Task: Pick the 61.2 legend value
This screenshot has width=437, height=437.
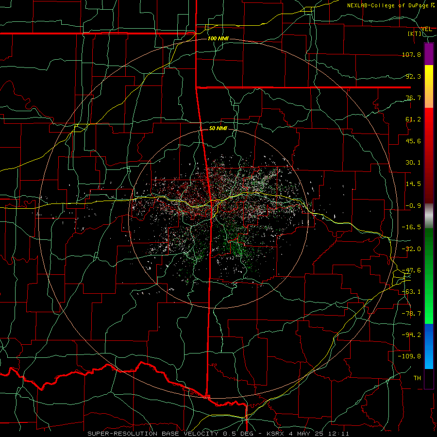Action: tap(413, 119)
